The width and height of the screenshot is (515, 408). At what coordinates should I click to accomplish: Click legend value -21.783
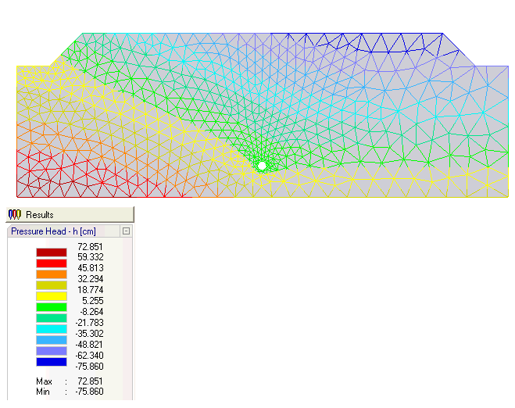[89, 323]
